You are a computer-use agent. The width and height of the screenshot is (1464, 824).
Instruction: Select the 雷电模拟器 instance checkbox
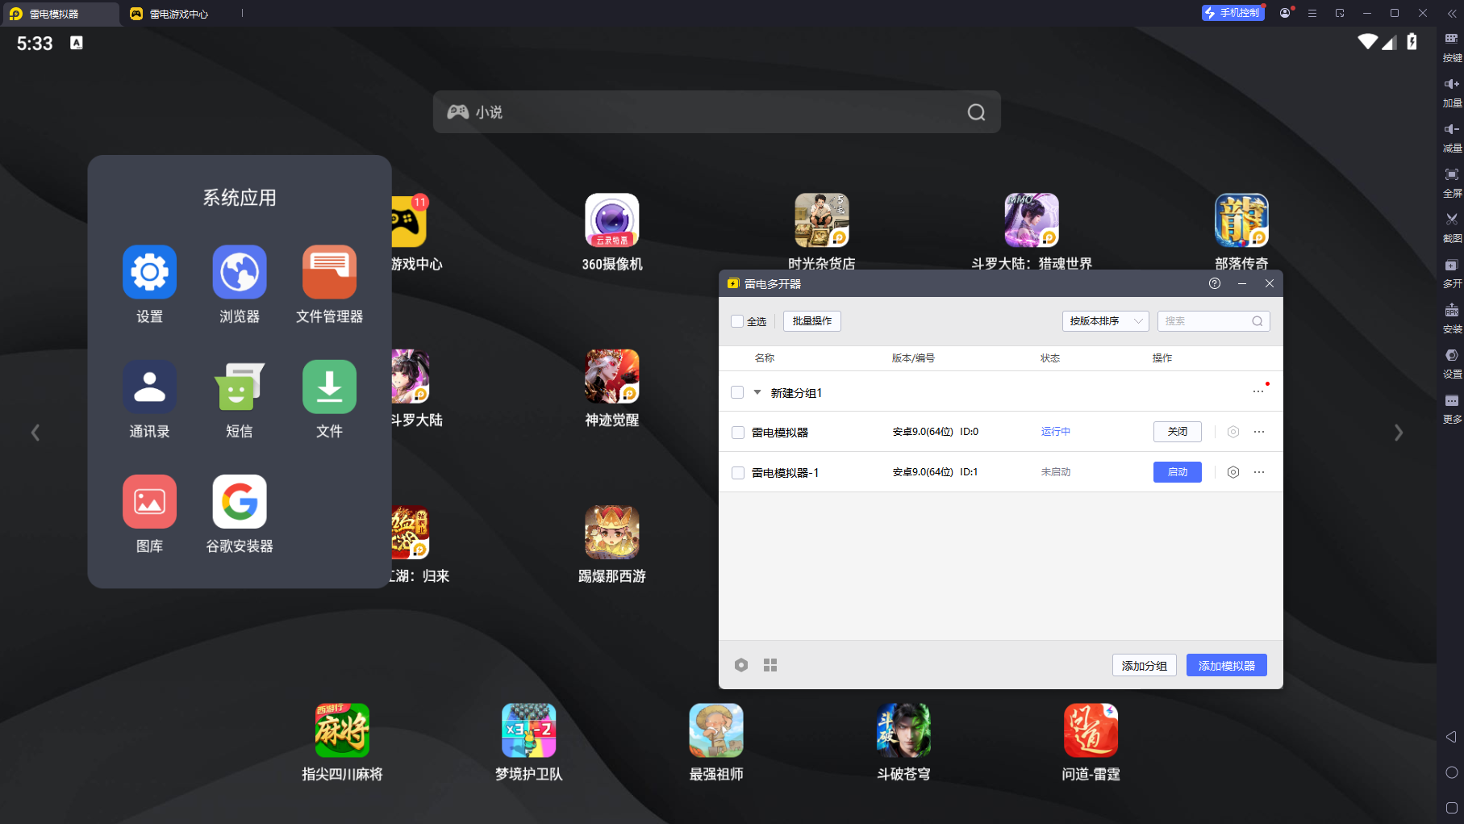(x=737, y=433)
